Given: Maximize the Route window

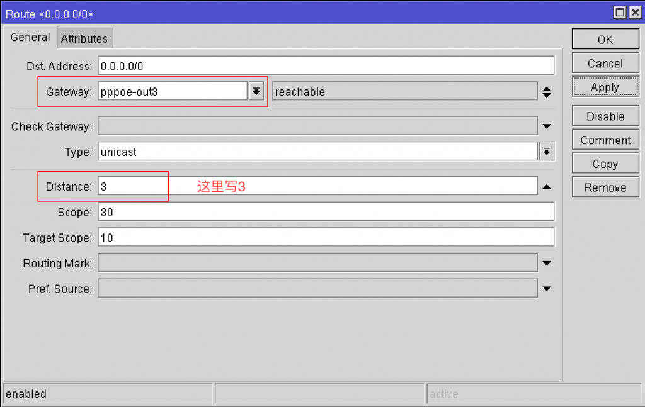Looking at the screenshot, I should click(x=620, y=13).
